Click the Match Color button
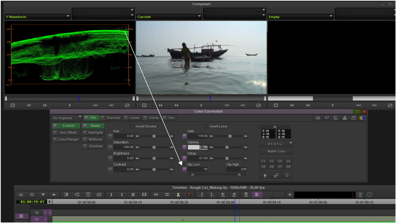The image size is (396, 223). [276, 151]
